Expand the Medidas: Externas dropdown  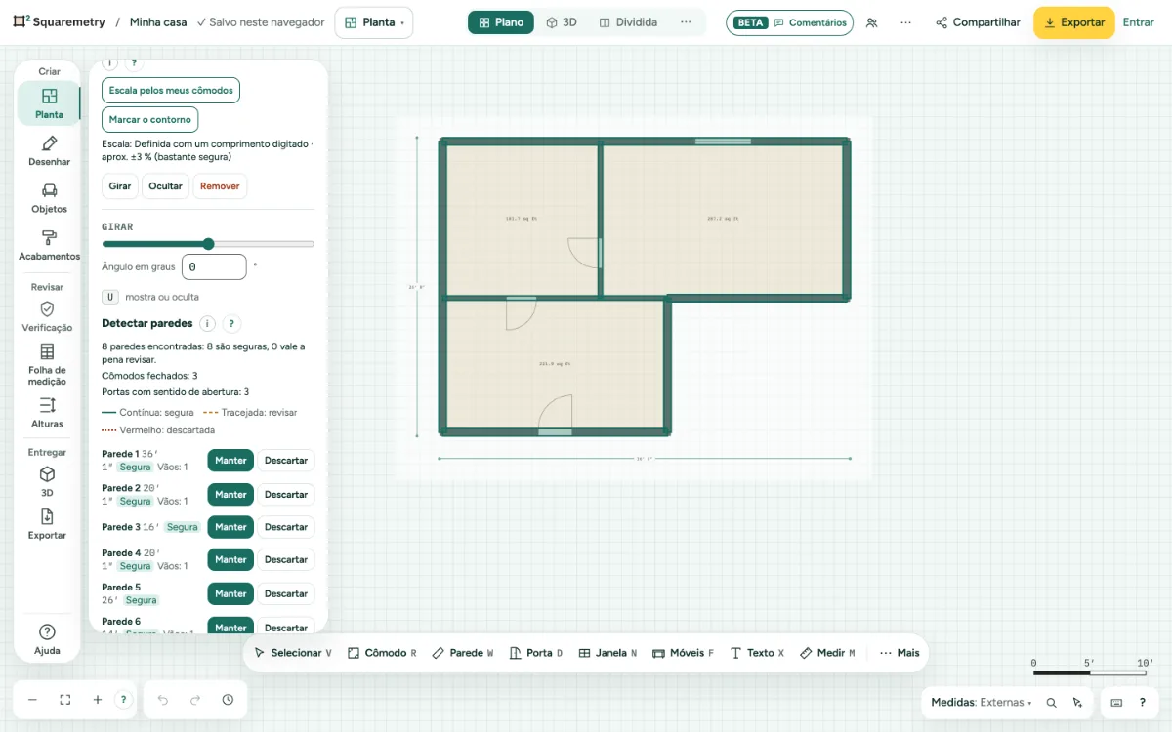(981, 703)
